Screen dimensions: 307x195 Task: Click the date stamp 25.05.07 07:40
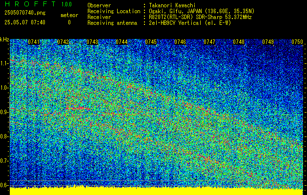pos(25,22)
